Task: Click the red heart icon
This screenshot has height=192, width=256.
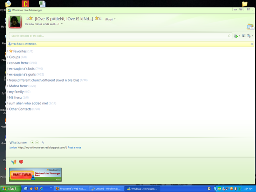Action: 21,162
